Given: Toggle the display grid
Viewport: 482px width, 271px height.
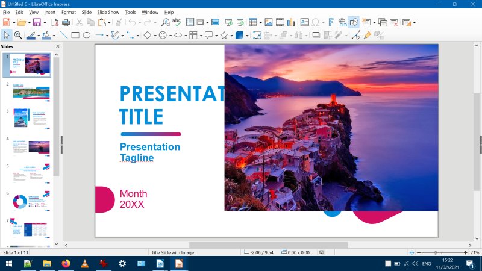Looking at the screenshot, I should pos(190,22).
